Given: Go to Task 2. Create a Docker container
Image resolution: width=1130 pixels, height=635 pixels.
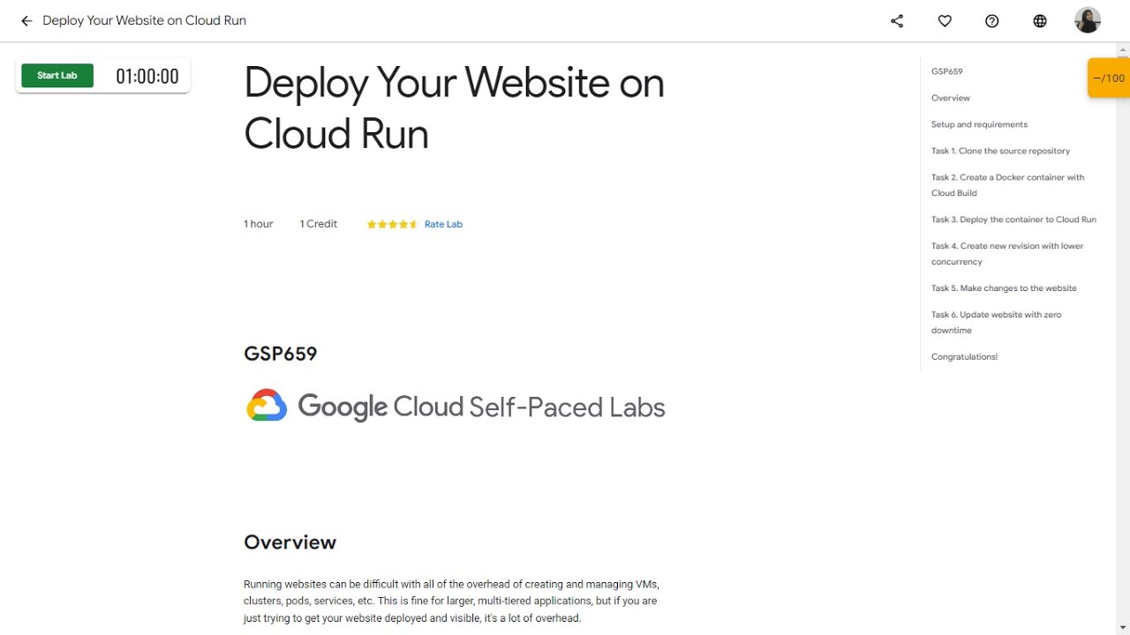Looking at the screenshot, I should 1007,185.
